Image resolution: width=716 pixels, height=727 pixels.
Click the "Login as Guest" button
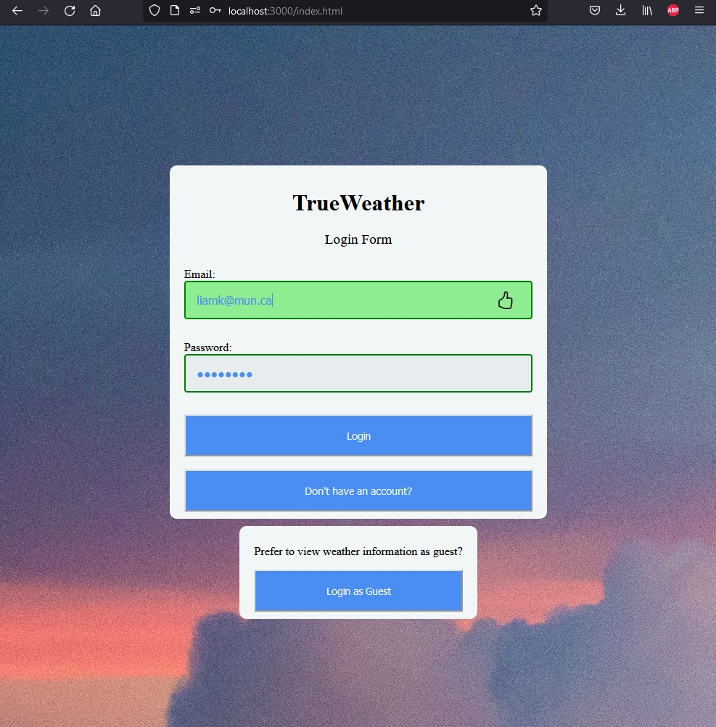[x=358, y=591]
